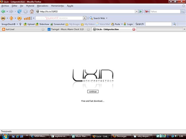Click Screenshot in ImageShack toolbar
The width and height of the screenshot is (186, 139).
coord(58,24)
